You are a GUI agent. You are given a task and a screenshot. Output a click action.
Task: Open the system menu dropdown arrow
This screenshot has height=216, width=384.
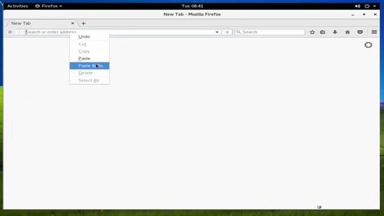pos(374,6)
